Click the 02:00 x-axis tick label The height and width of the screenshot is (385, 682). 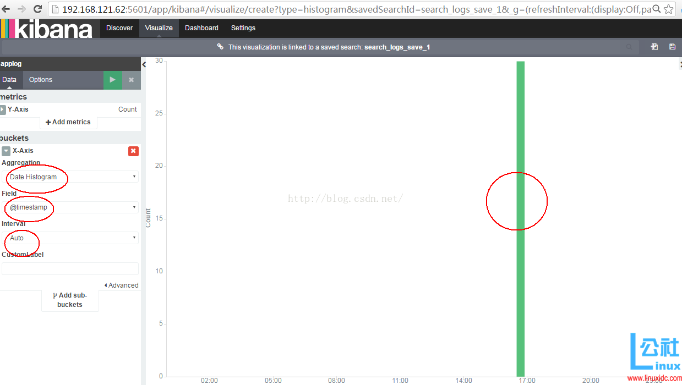[209, 381]
